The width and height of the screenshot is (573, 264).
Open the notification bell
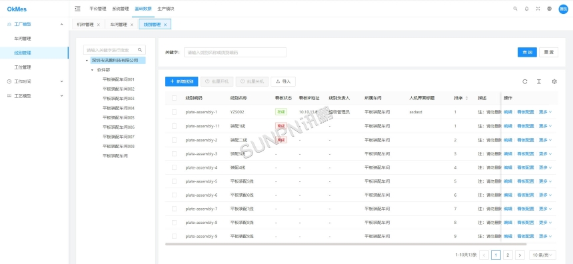tap(526, 9)
